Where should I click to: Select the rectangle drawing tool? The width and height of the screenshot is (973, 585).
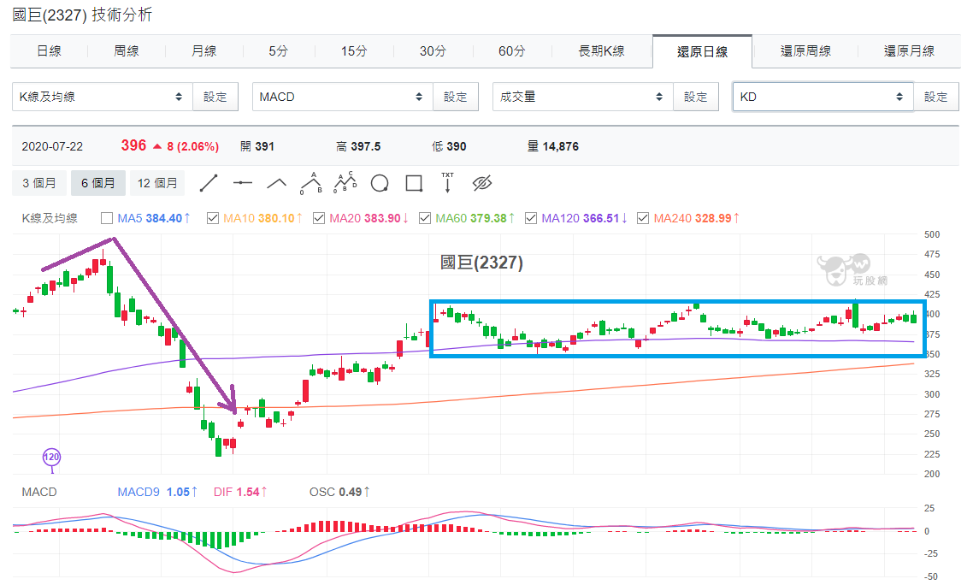(x=414, y=183)
